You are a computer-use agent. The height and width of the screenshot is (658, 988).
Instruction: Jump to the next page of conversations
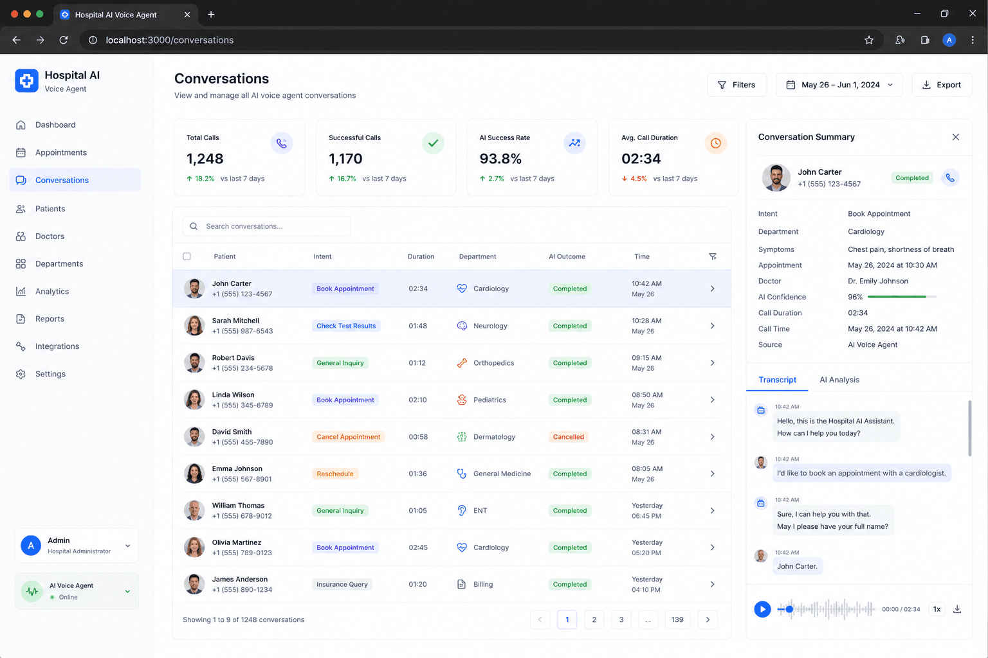click(x=708, y=619)
